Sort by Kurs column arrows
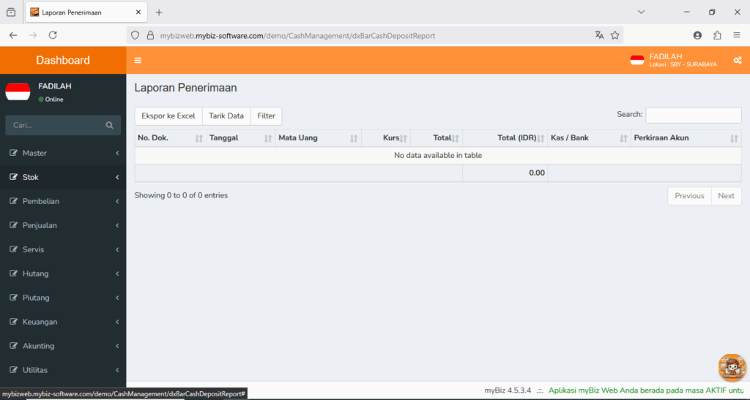Screen dimensions: 750x400 (x=404, y=138)
